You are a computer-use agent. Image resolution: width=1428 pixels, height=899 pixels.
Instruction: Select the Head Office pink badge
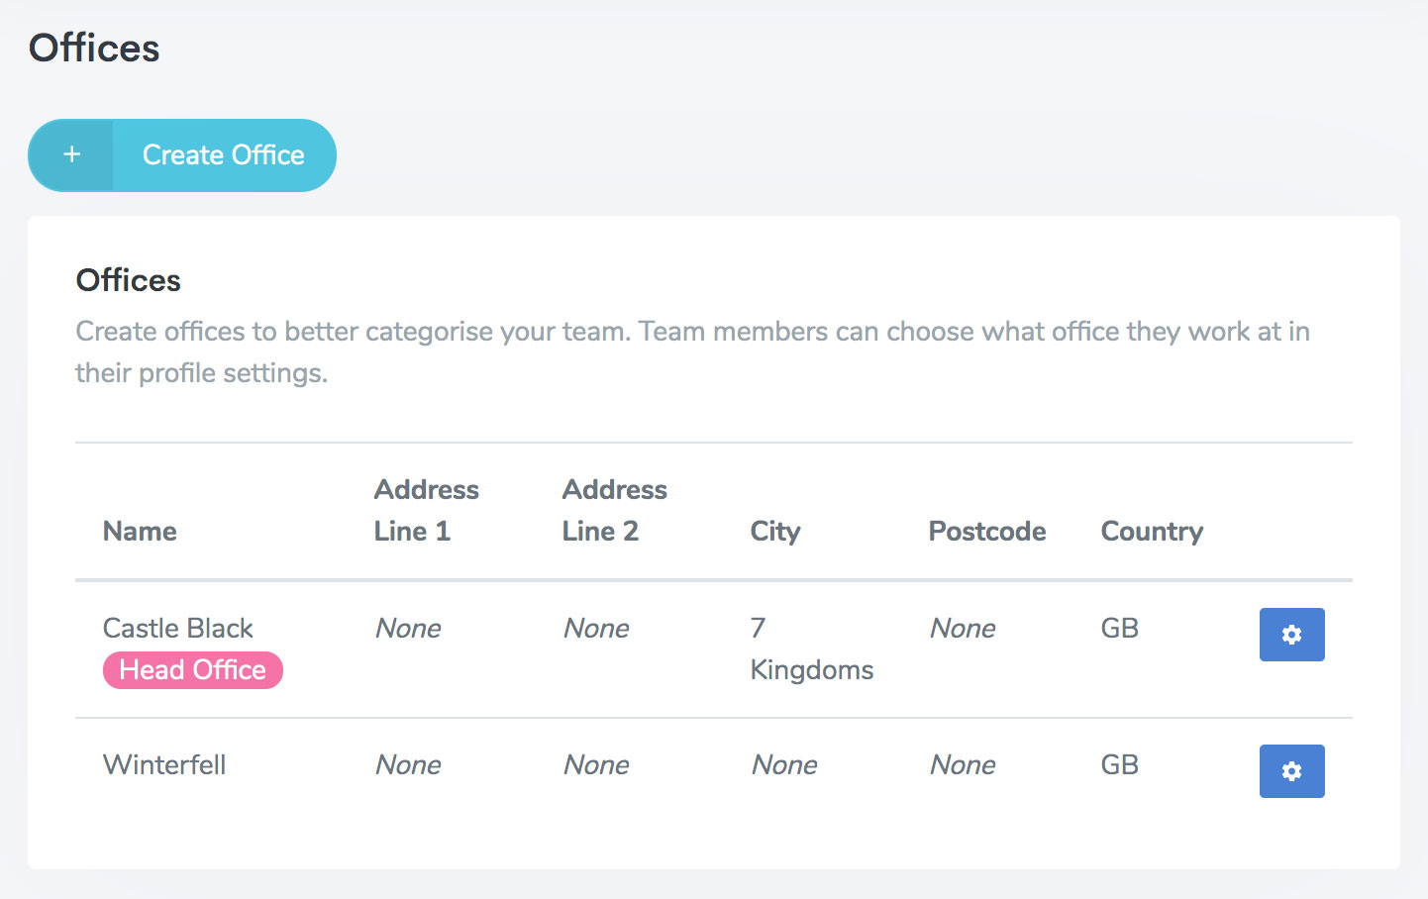coord(193,670)
